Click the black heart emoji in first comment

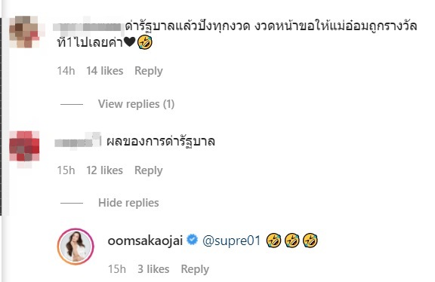[130, 42]
